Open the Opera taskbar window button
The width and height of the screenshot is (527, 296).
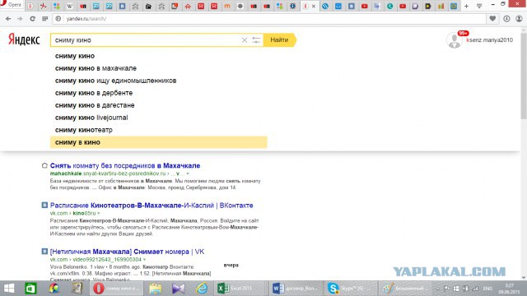[116, 289]
